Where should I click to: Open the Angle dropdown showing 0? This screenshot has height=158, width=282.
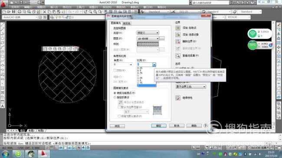(x=123, y=64)
